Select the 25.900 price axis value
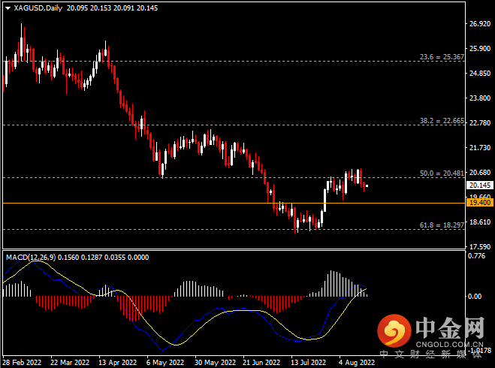 pos(480,49)
